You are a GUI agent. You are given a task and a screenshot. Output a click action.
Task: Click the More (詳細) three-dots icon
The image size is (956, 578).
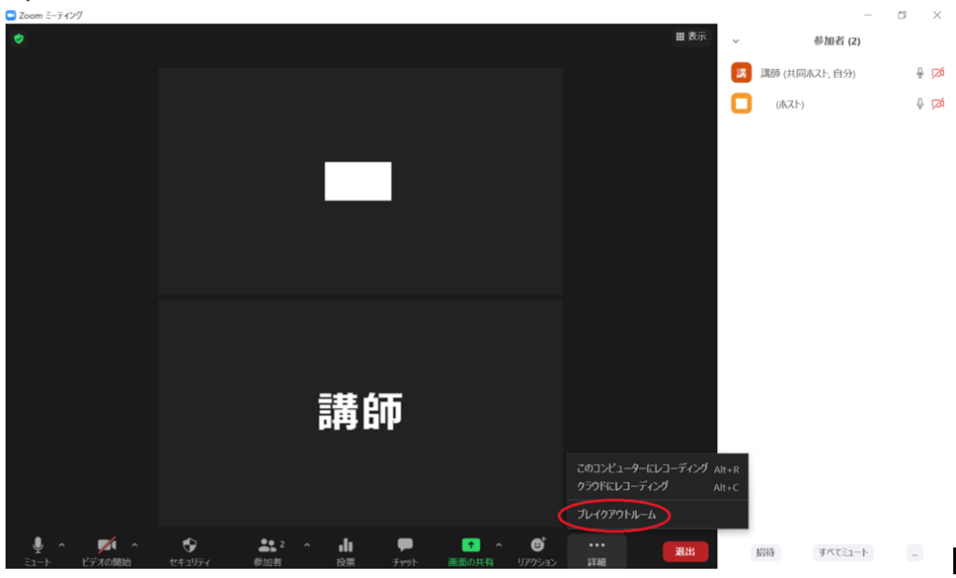pos(597,545)
